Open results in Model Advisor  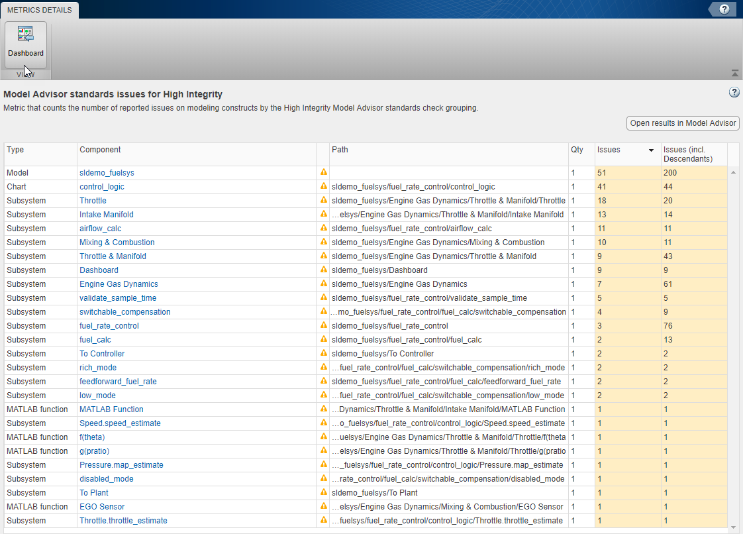683,123
